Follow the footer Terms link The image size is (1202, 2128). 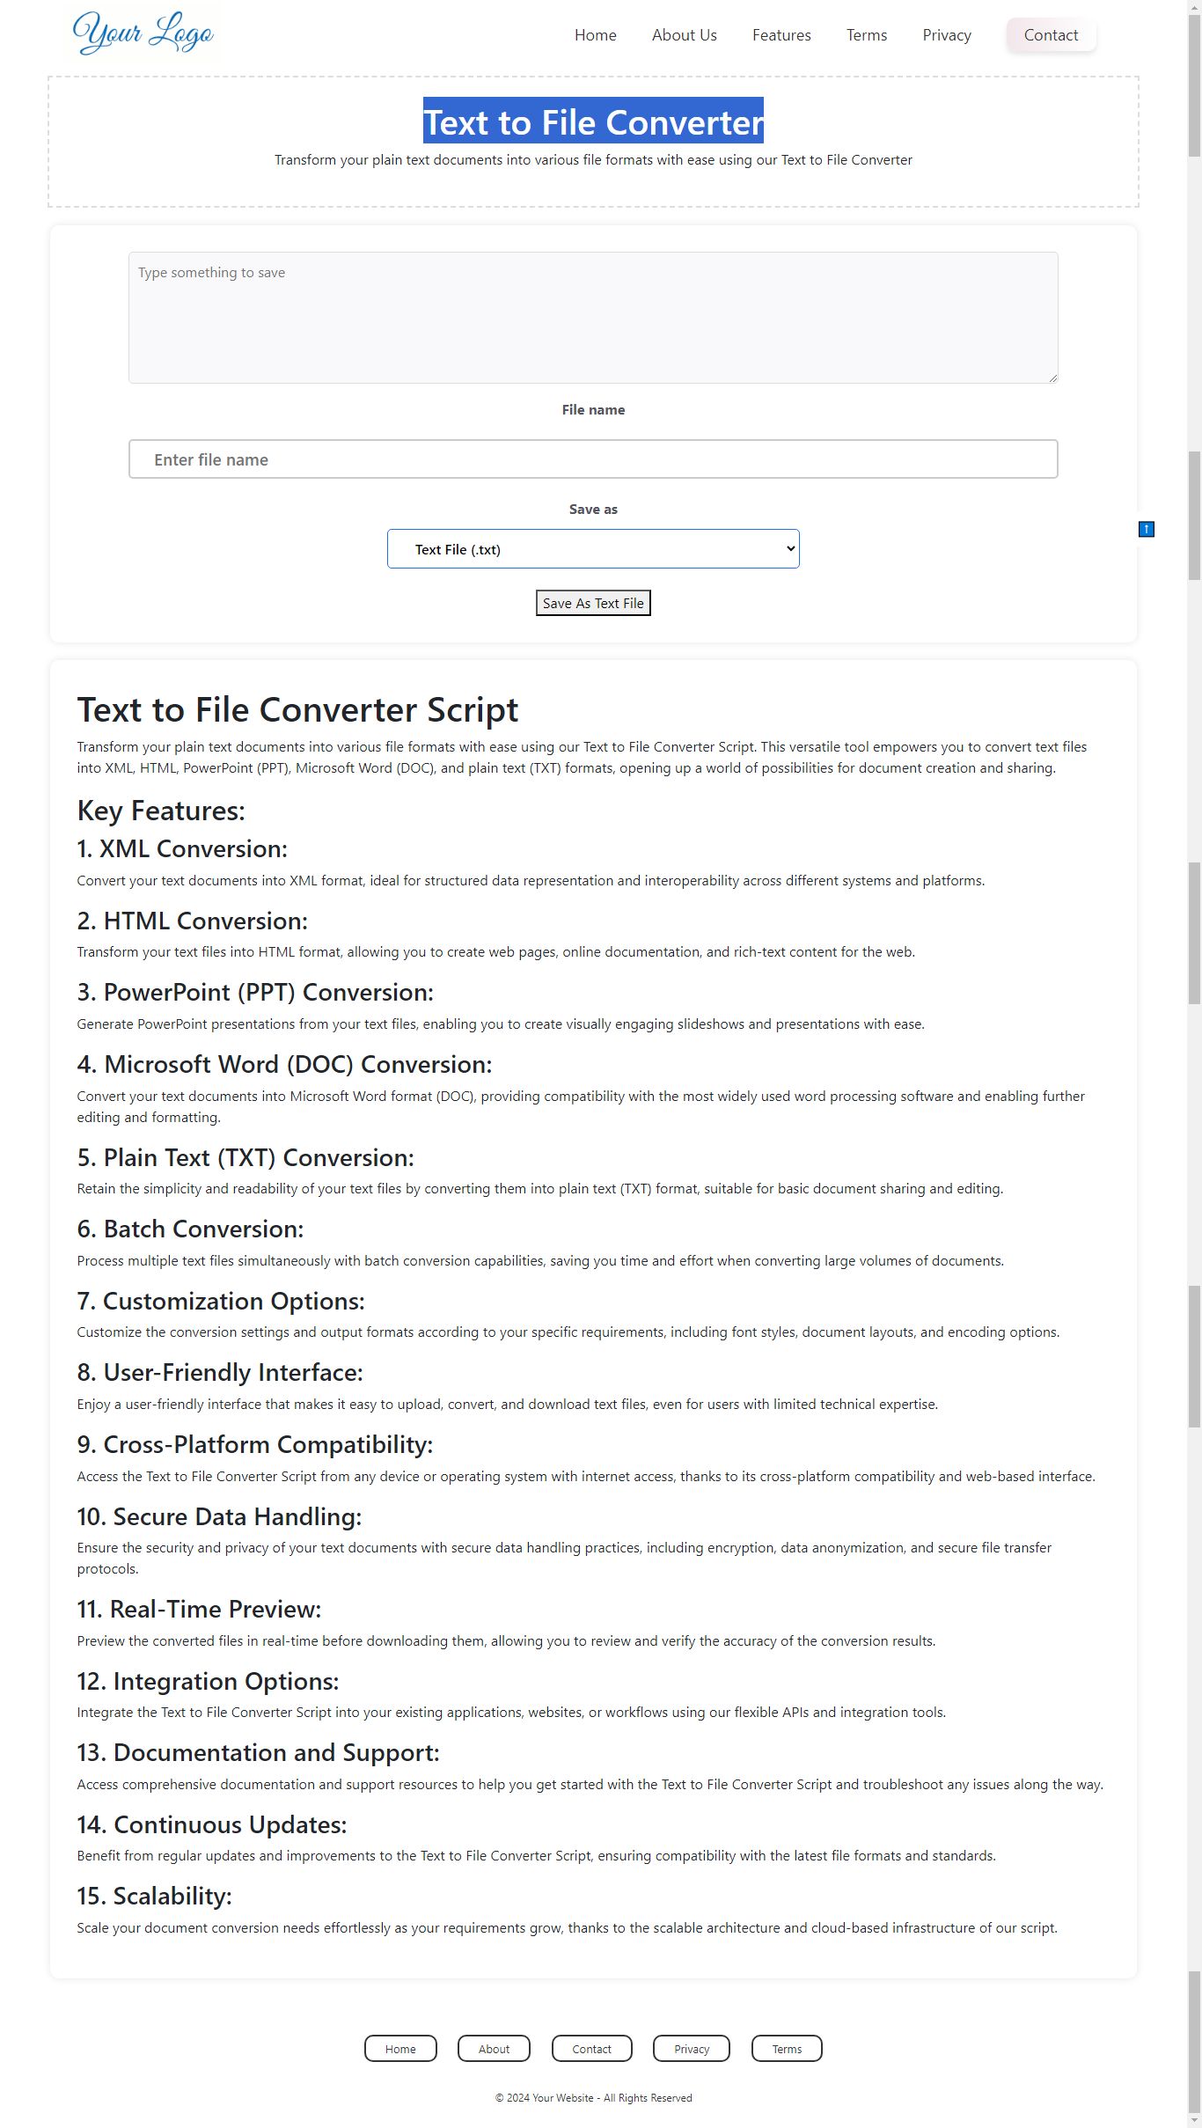pos(787,2049)
